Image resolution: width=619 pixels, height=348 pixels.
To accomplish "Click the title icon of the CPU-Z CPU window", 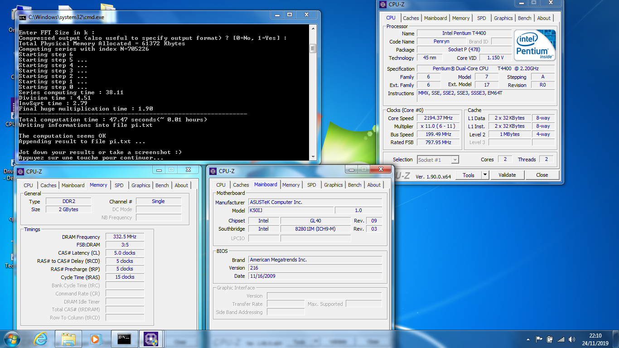I will [383, 5].
